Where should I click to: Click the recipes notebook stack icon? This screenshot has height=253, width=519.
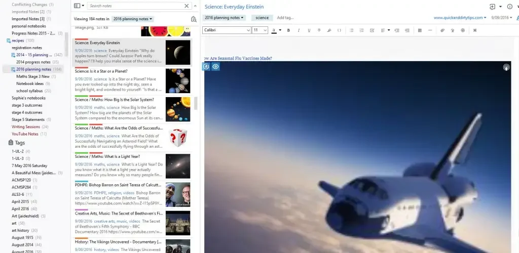(x=9, y=40)
